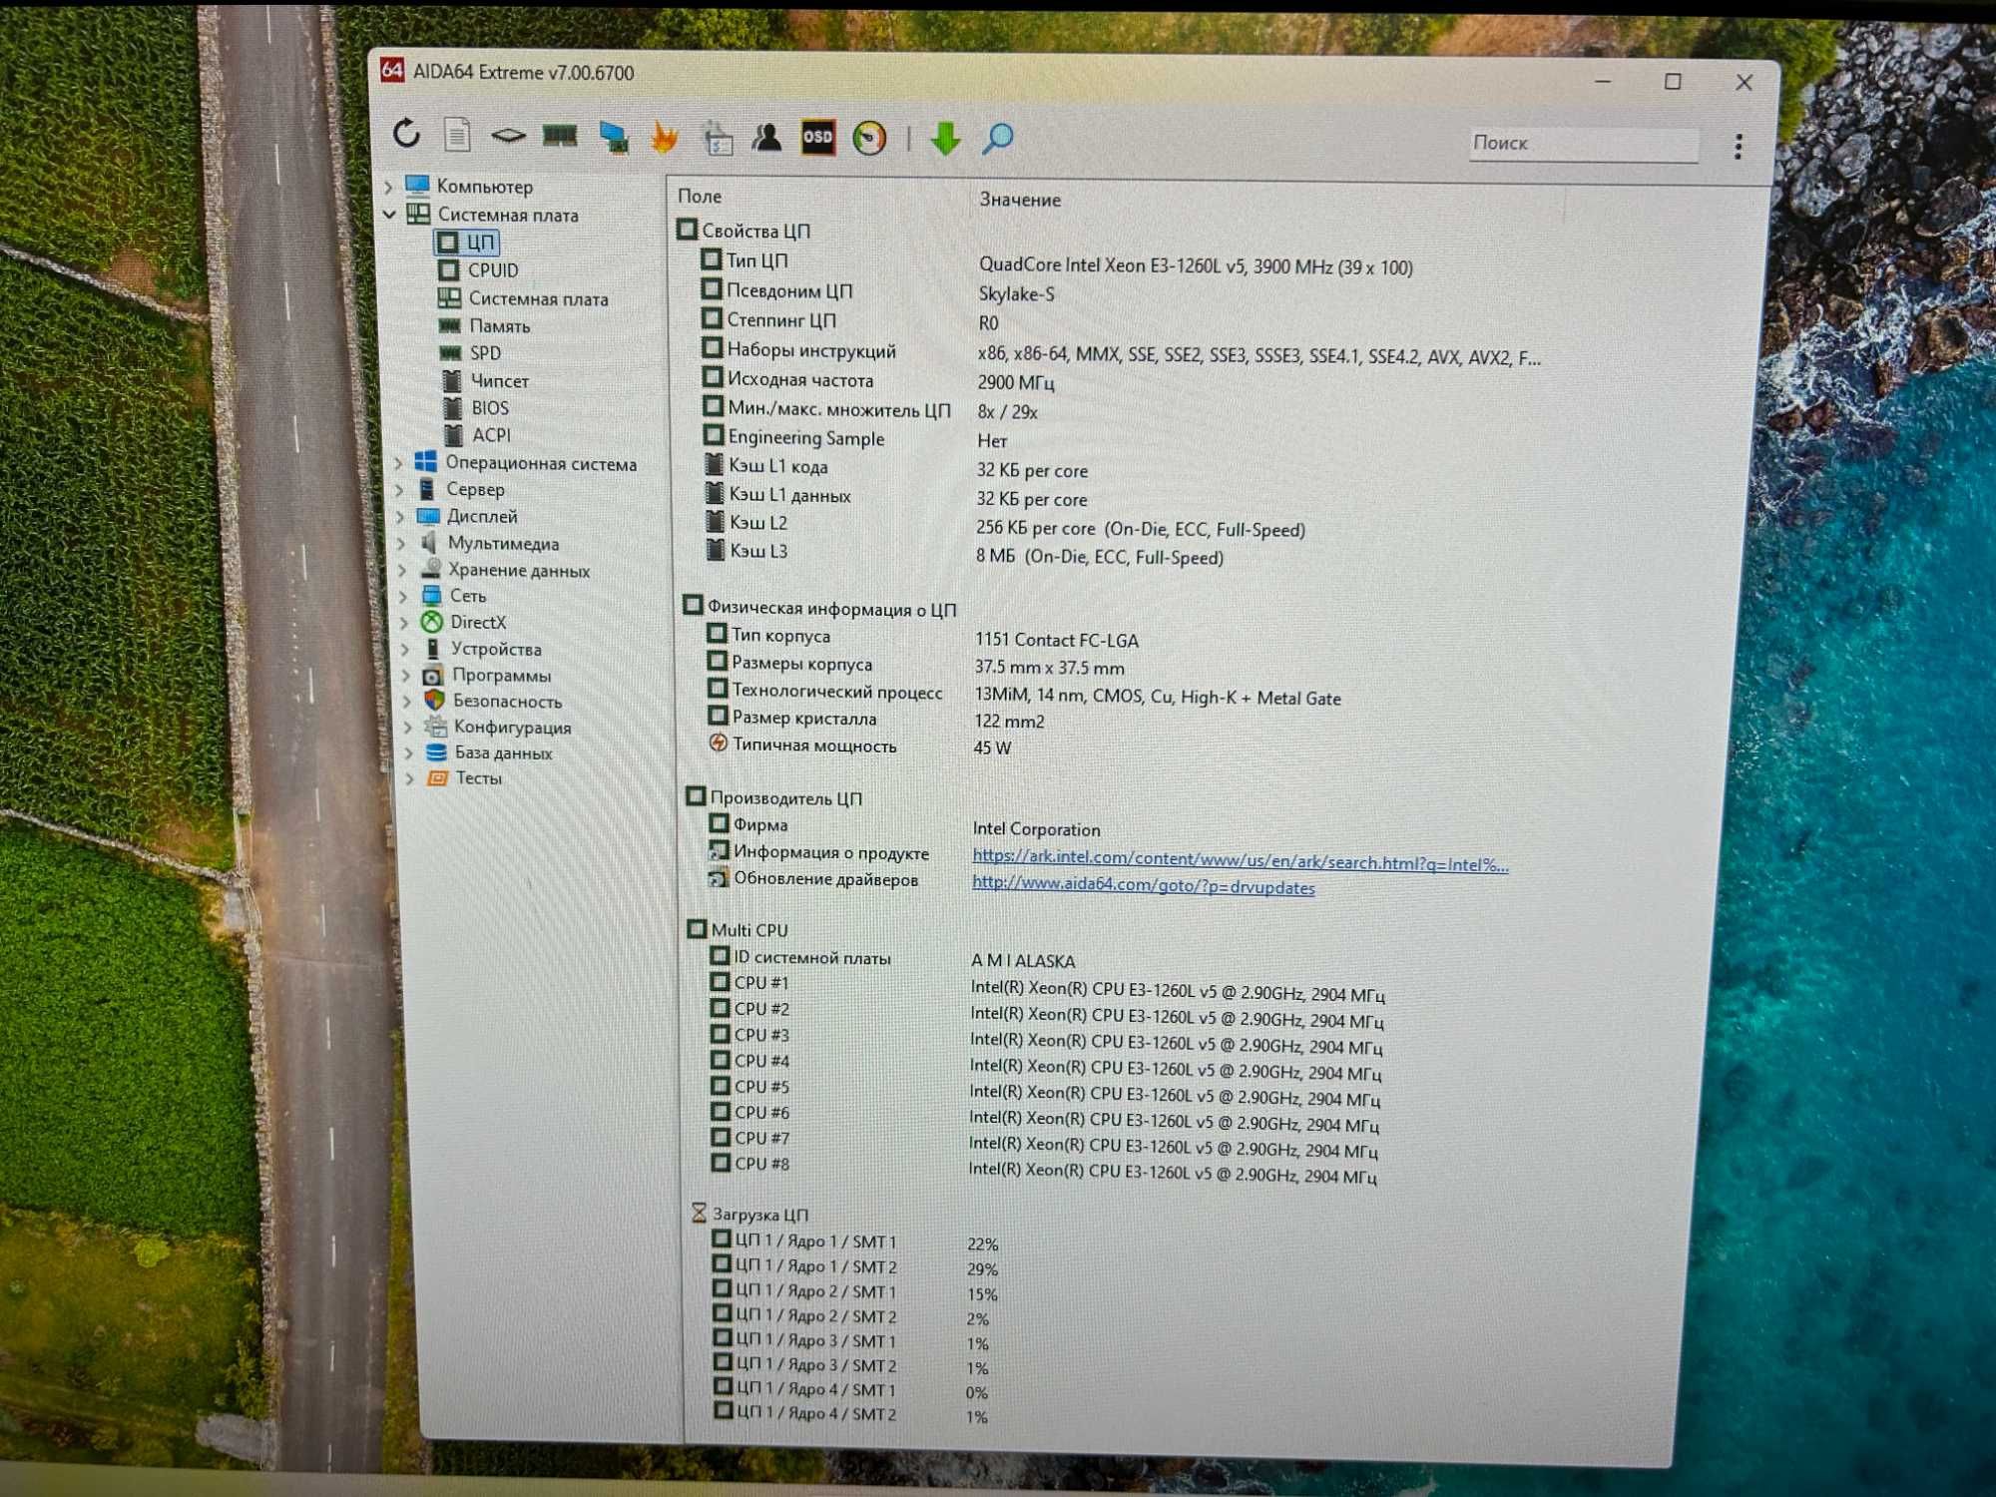The height and width of the screenshot is (1497, 1996).
Task: Launch the System Stability Test flame icon
Action: click(664, 137)
